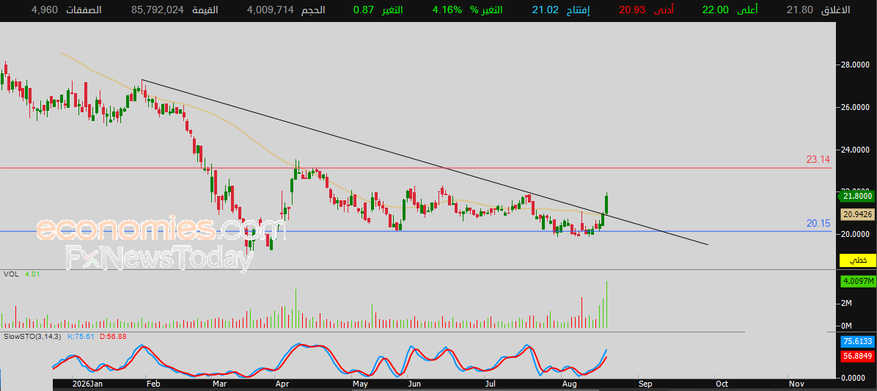Click the الصفقات 4,960 trades field
The height and width of the screenshot is (391, 877).
pyautogui.click(x=67, y=10)
